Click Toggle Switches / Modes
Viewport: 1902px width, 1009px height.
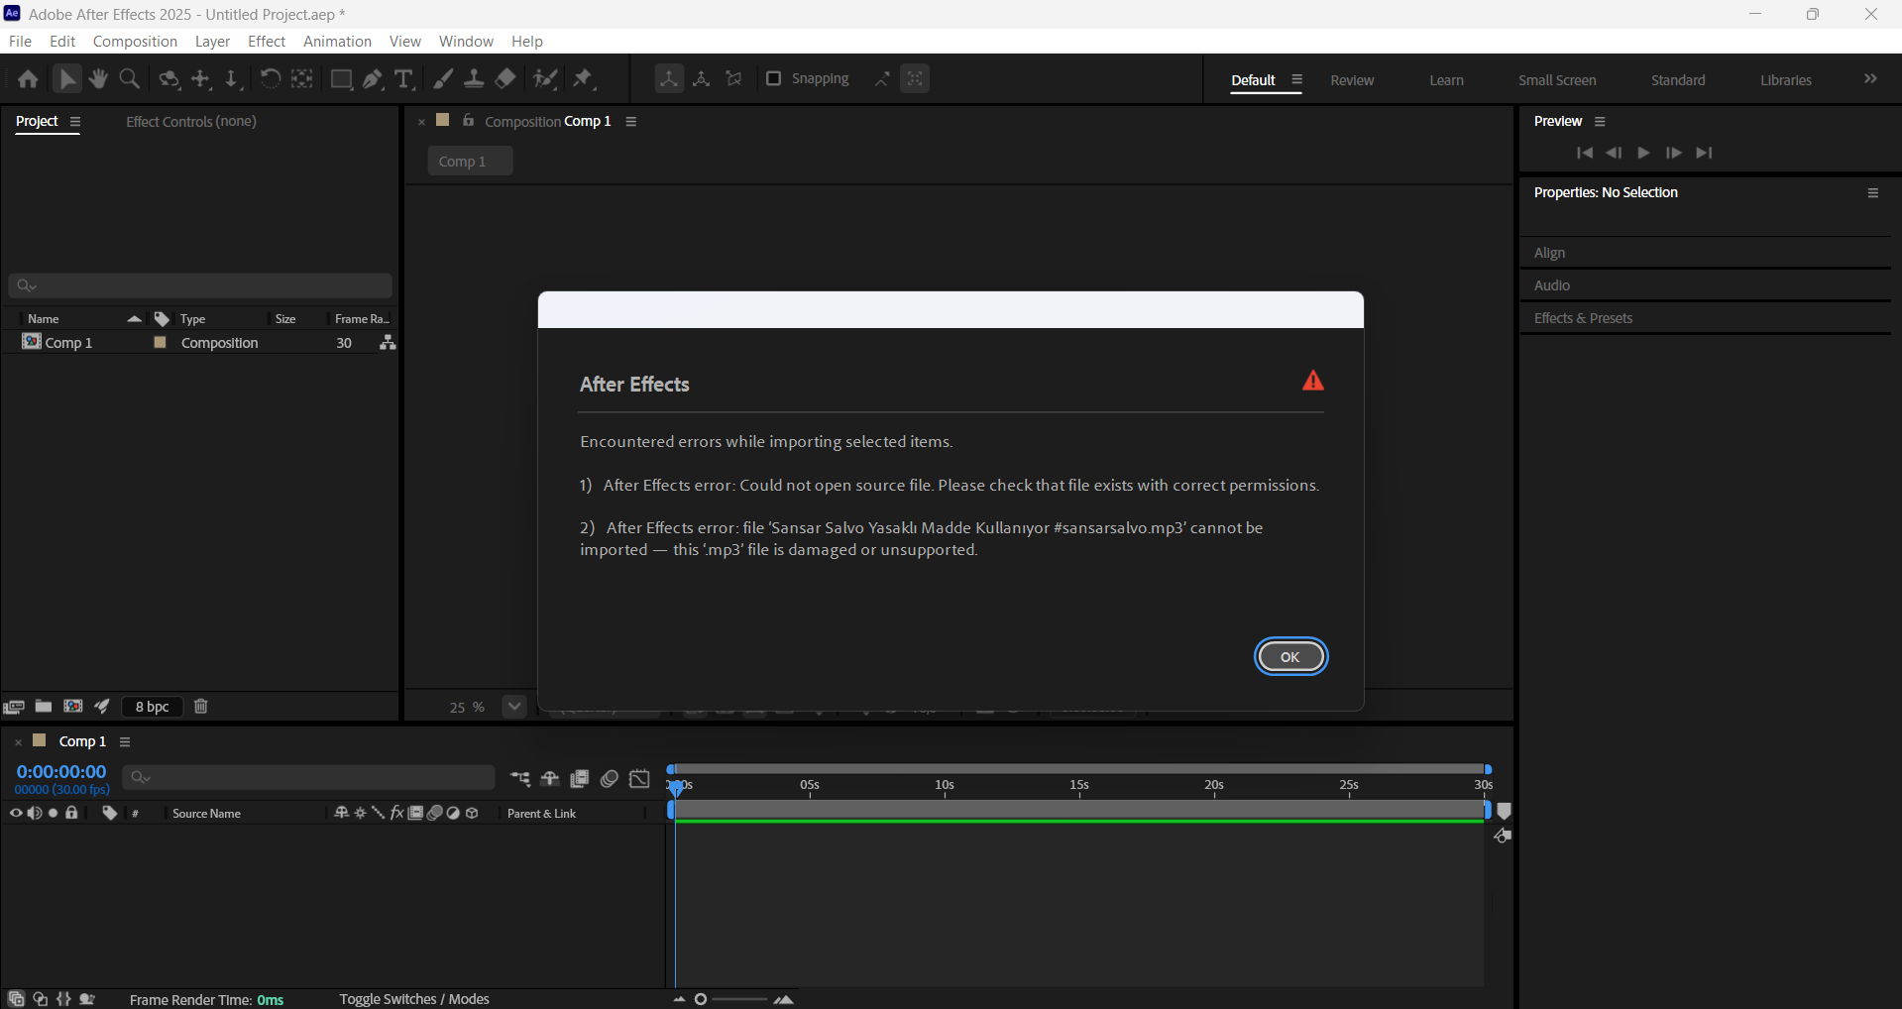pos(414,999)
